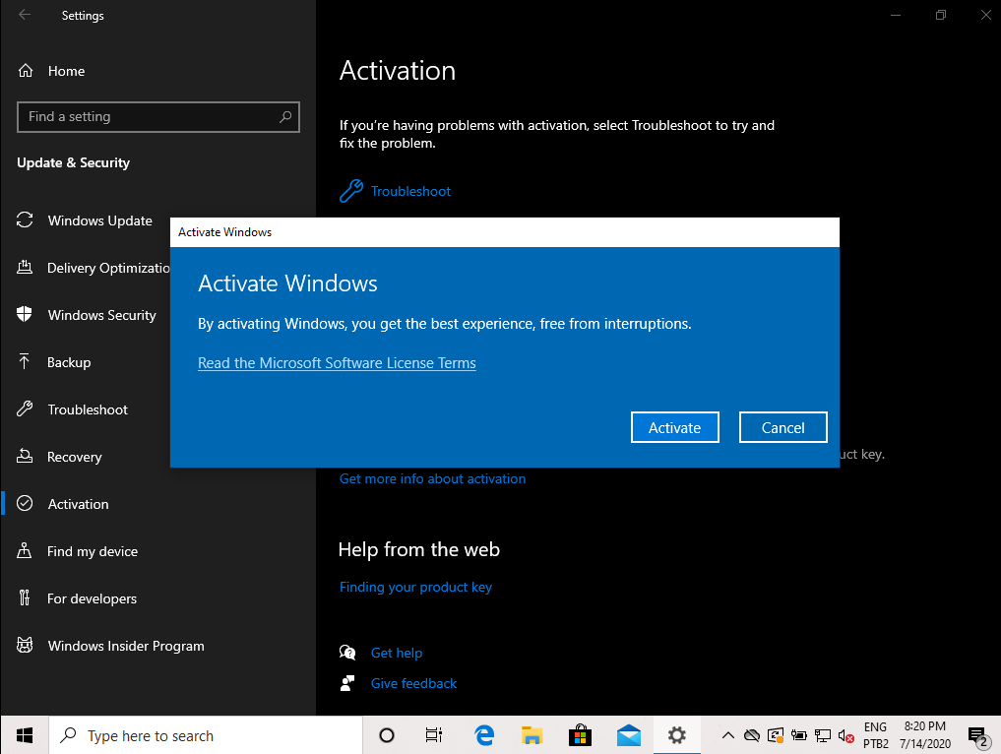Open Mail app from taskbar
Screen dimensions: 1001x754
coord(629,735)
